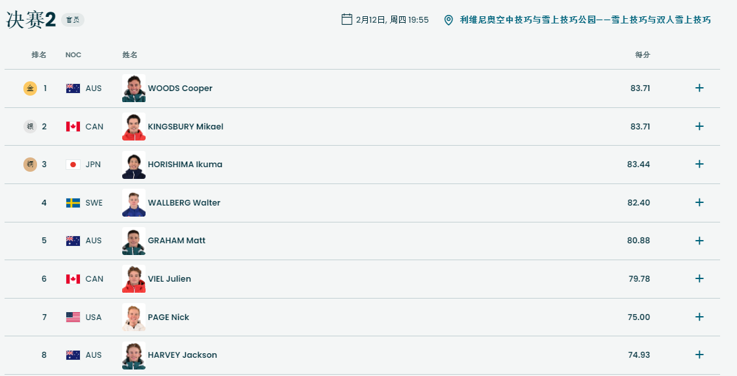Screen dimensions: 737x376
Task: Click the gold medal icon
Action: pyautogui.click(x=30, y=88)
